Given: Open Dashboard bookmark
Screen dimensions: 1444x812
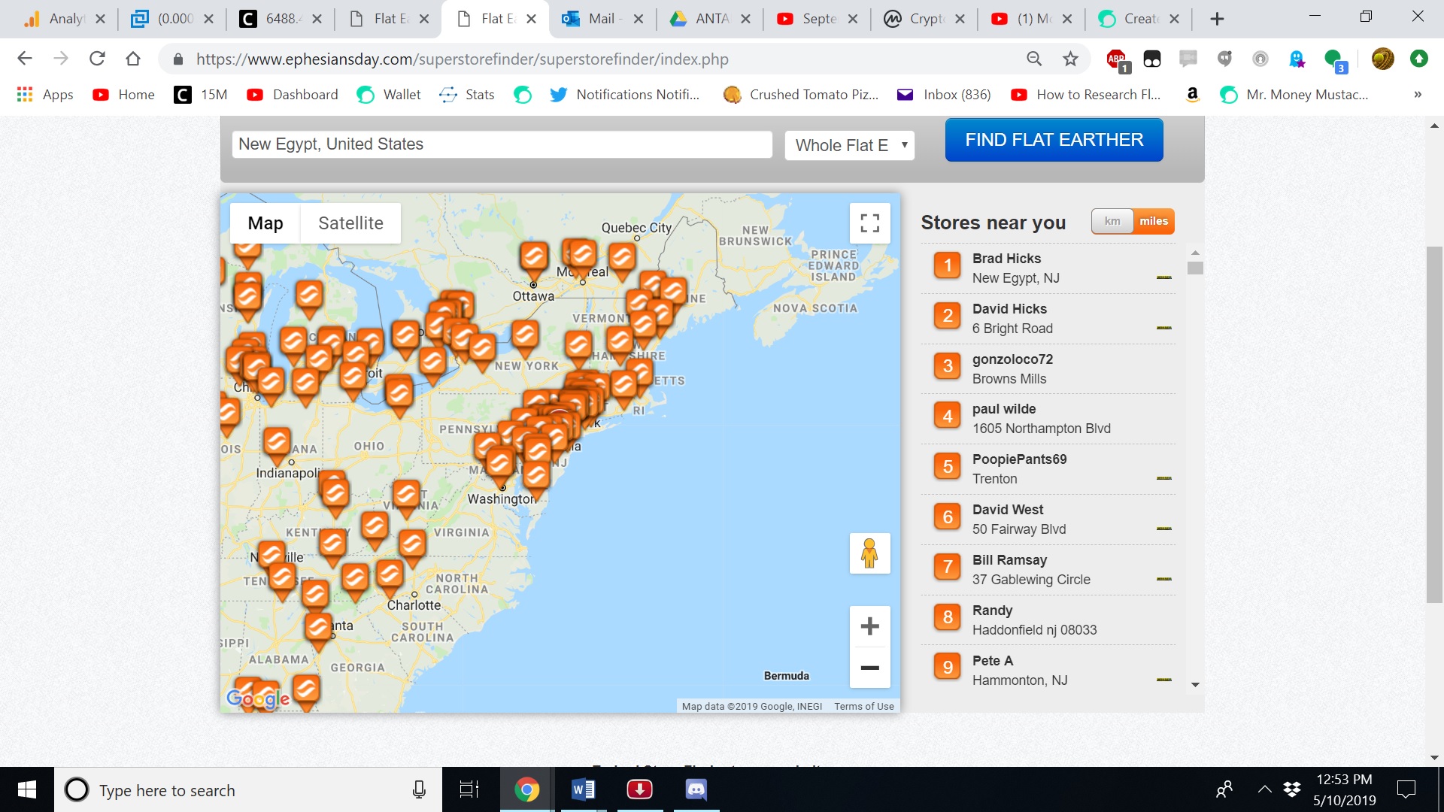Looking at the screenshot, I should click(x=293, y=95).
